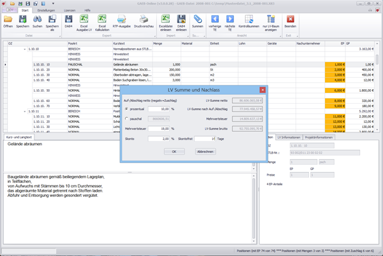Open the Lizenzen ribbon tab
Image resolution: width=383 pixels, height=256 pixels.
pos(70,10)
